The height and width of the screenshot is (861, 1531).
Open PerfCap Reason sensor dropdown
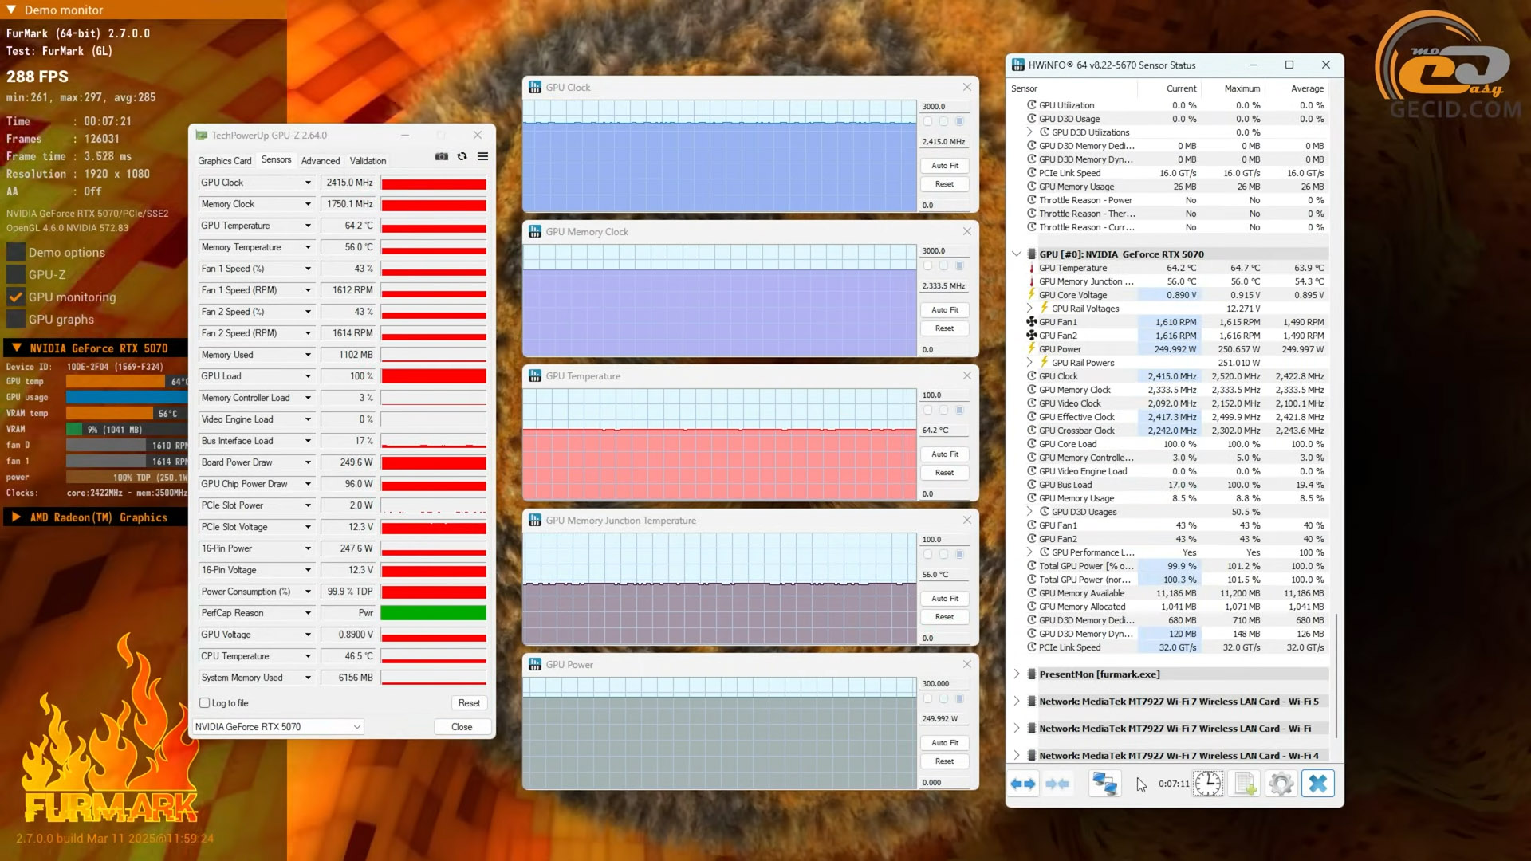click(x=308, y=613)
